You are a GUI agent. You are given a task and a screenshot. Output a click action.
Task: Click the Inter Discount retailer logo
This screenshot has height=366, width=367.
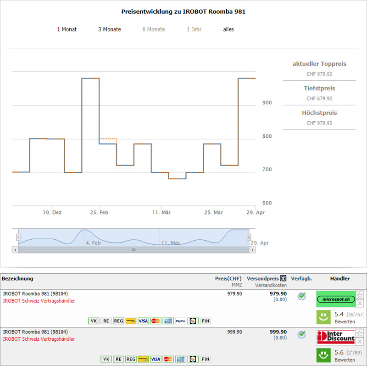tap(336, 338)
